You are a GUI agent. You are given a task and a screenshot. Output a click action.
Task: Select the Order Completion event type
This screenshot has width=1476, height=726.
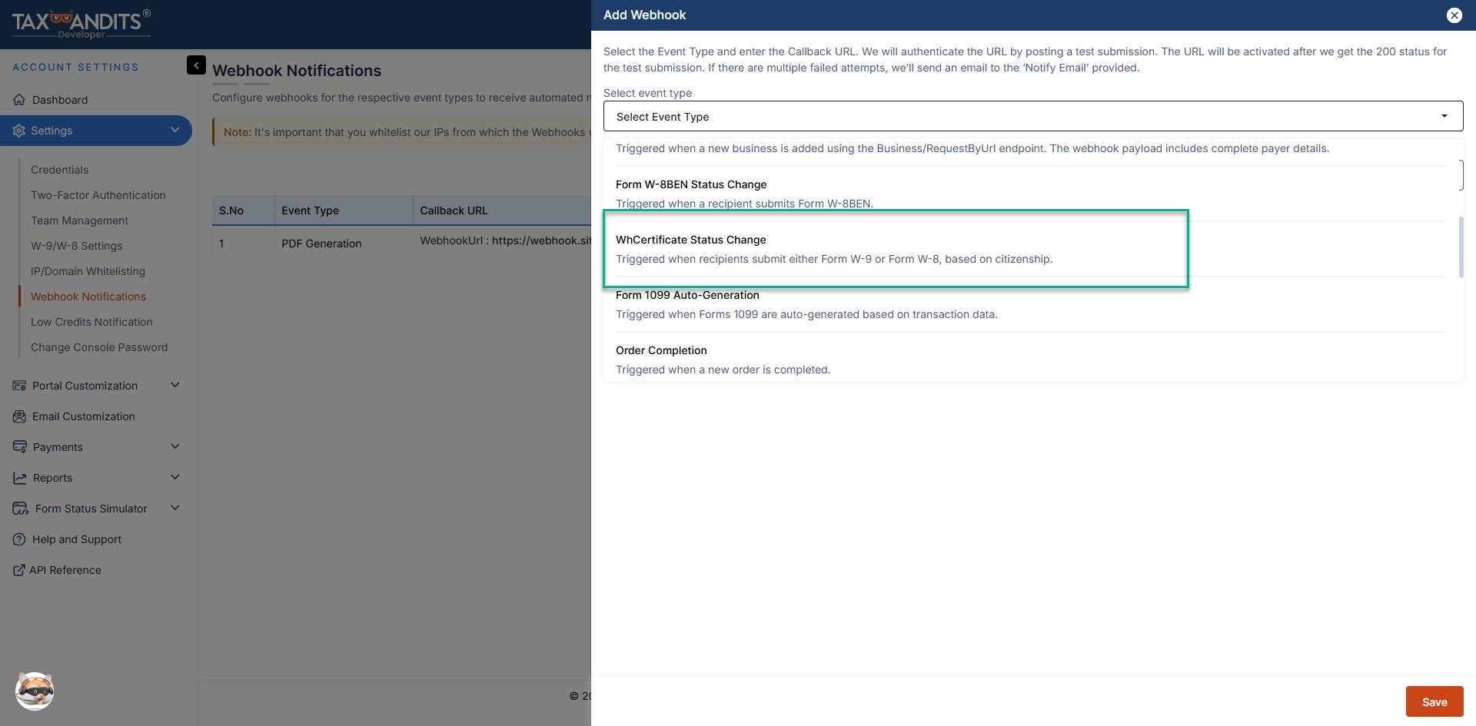pyautogui.click(x=661, y=350)
